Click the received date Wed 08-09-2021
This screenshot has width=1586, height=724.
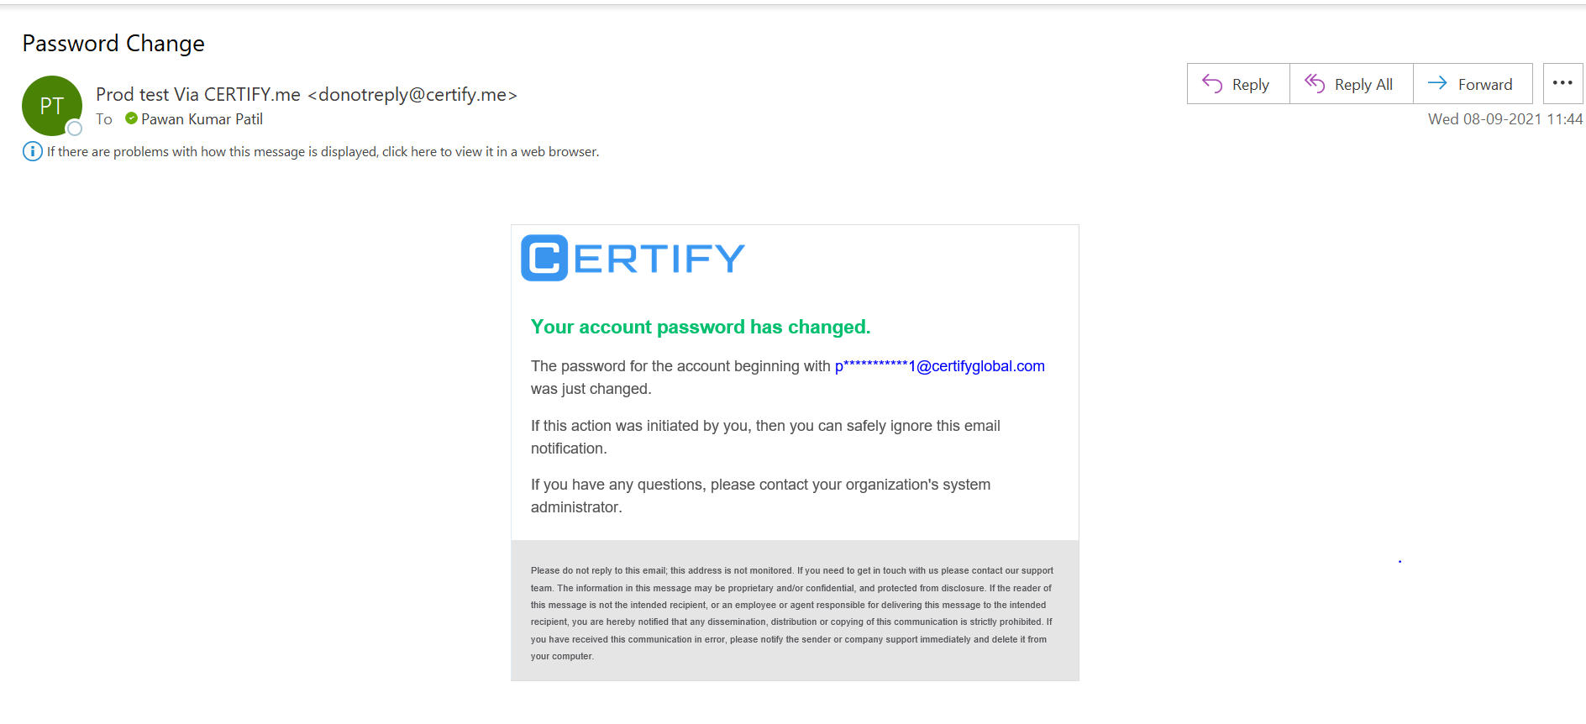(1484, 119)
